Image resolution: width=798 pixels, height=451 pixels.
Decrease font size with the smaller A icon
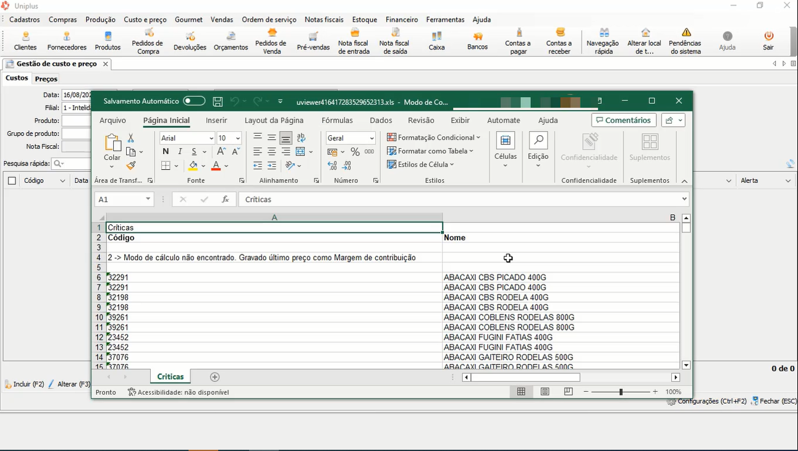click(x=236, y=151)
